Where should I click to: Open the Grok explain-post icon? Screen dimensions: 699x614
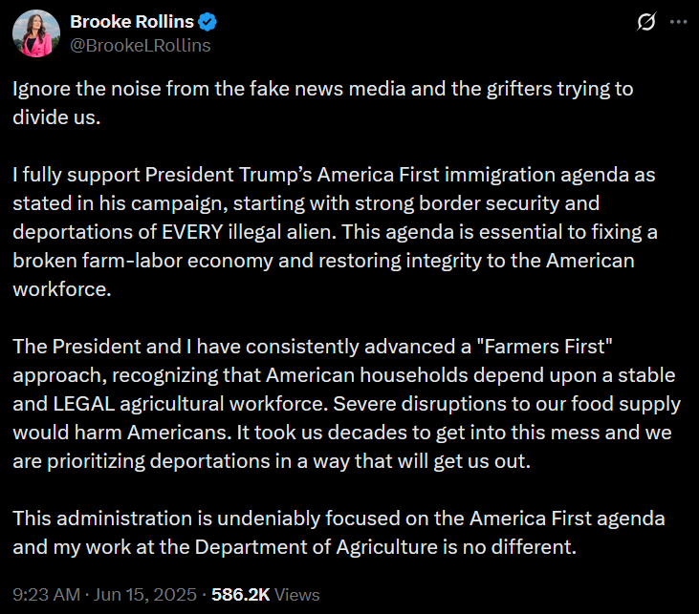tap(646, 22)
